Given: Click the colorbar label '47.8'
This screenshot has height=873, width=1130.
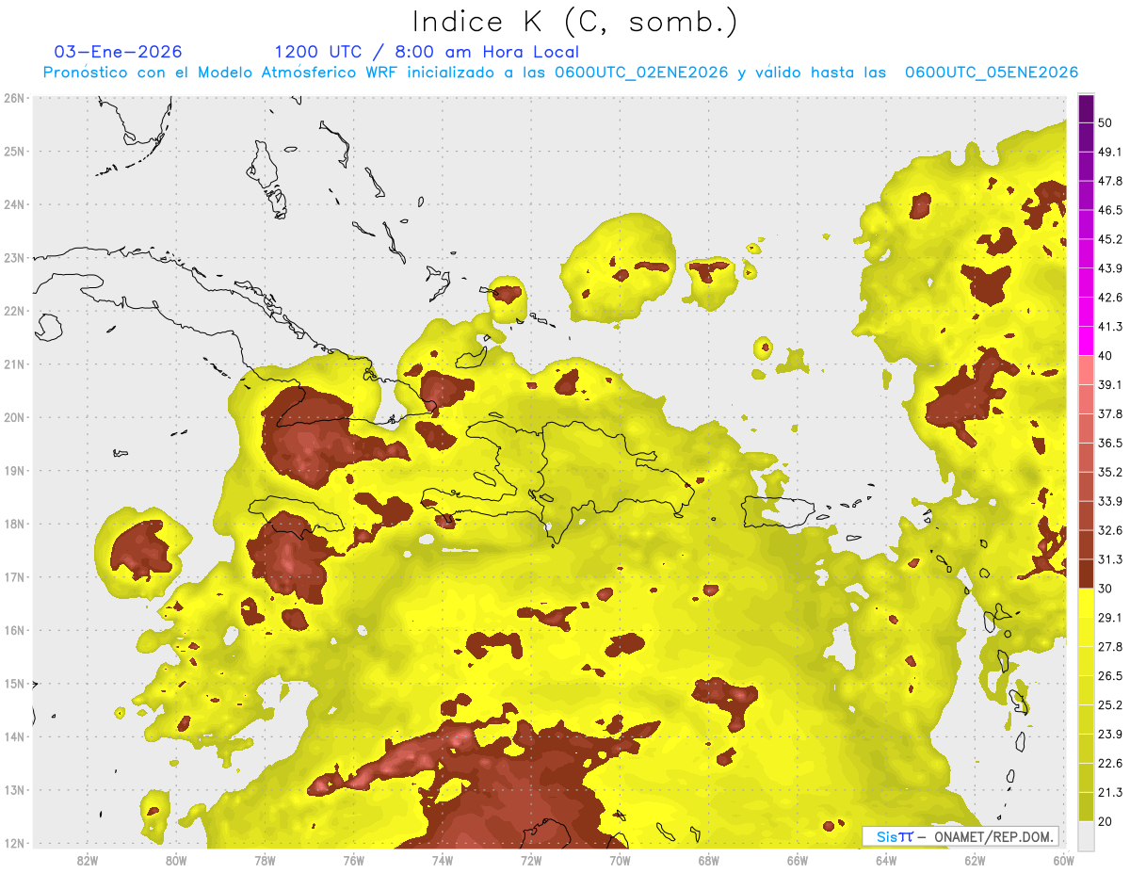Looking at the screenshot, I should [x=1109, y=181].
